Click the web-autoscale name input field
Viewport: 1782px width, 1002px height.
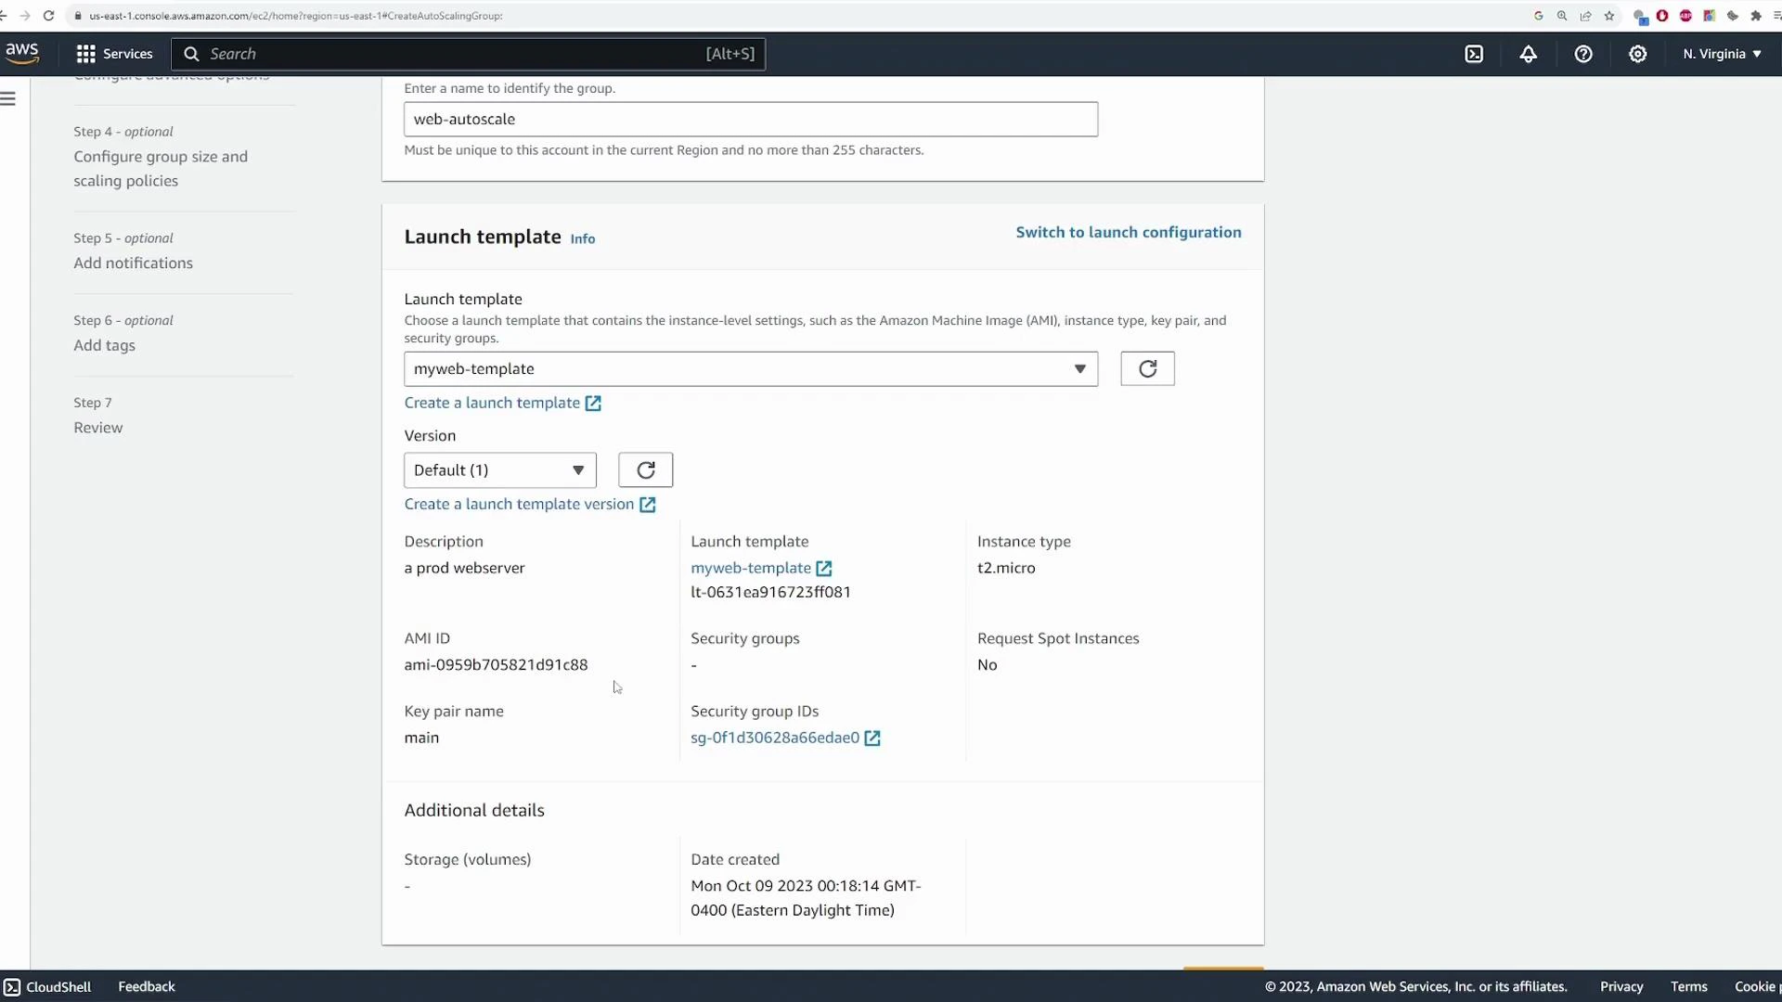pyautogui.click(x=751, y=119)
